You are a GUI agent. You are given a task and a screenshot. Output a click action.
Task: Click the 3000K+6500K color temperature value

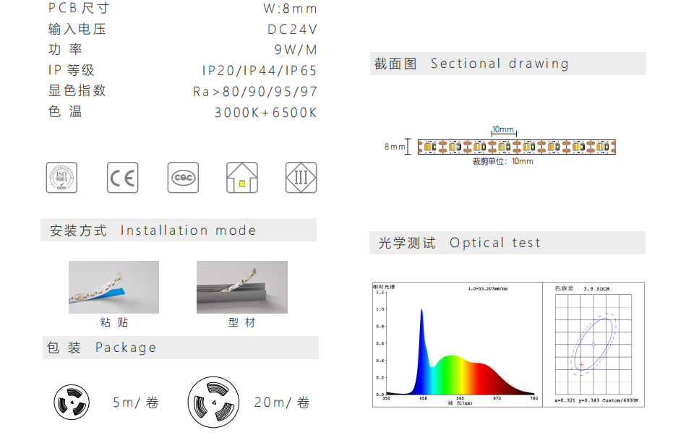265,113
